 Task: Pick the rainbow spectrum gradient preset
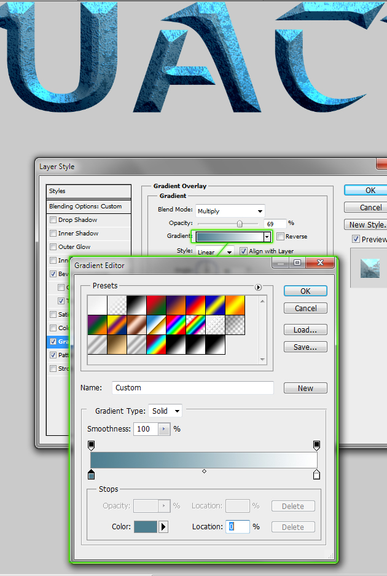174,325
